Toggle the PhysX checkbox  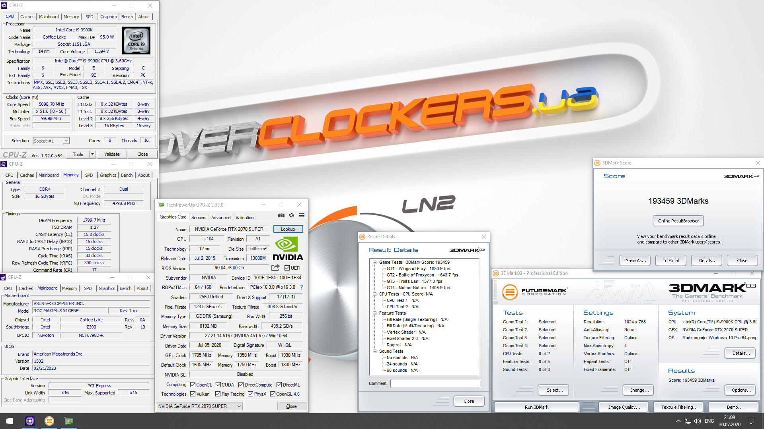tap(250, 394)
